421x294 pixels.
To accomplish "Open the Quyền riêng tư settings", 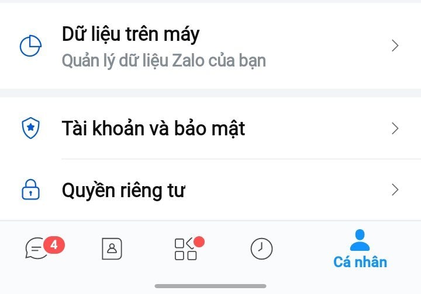I will [x=123, y=190].
